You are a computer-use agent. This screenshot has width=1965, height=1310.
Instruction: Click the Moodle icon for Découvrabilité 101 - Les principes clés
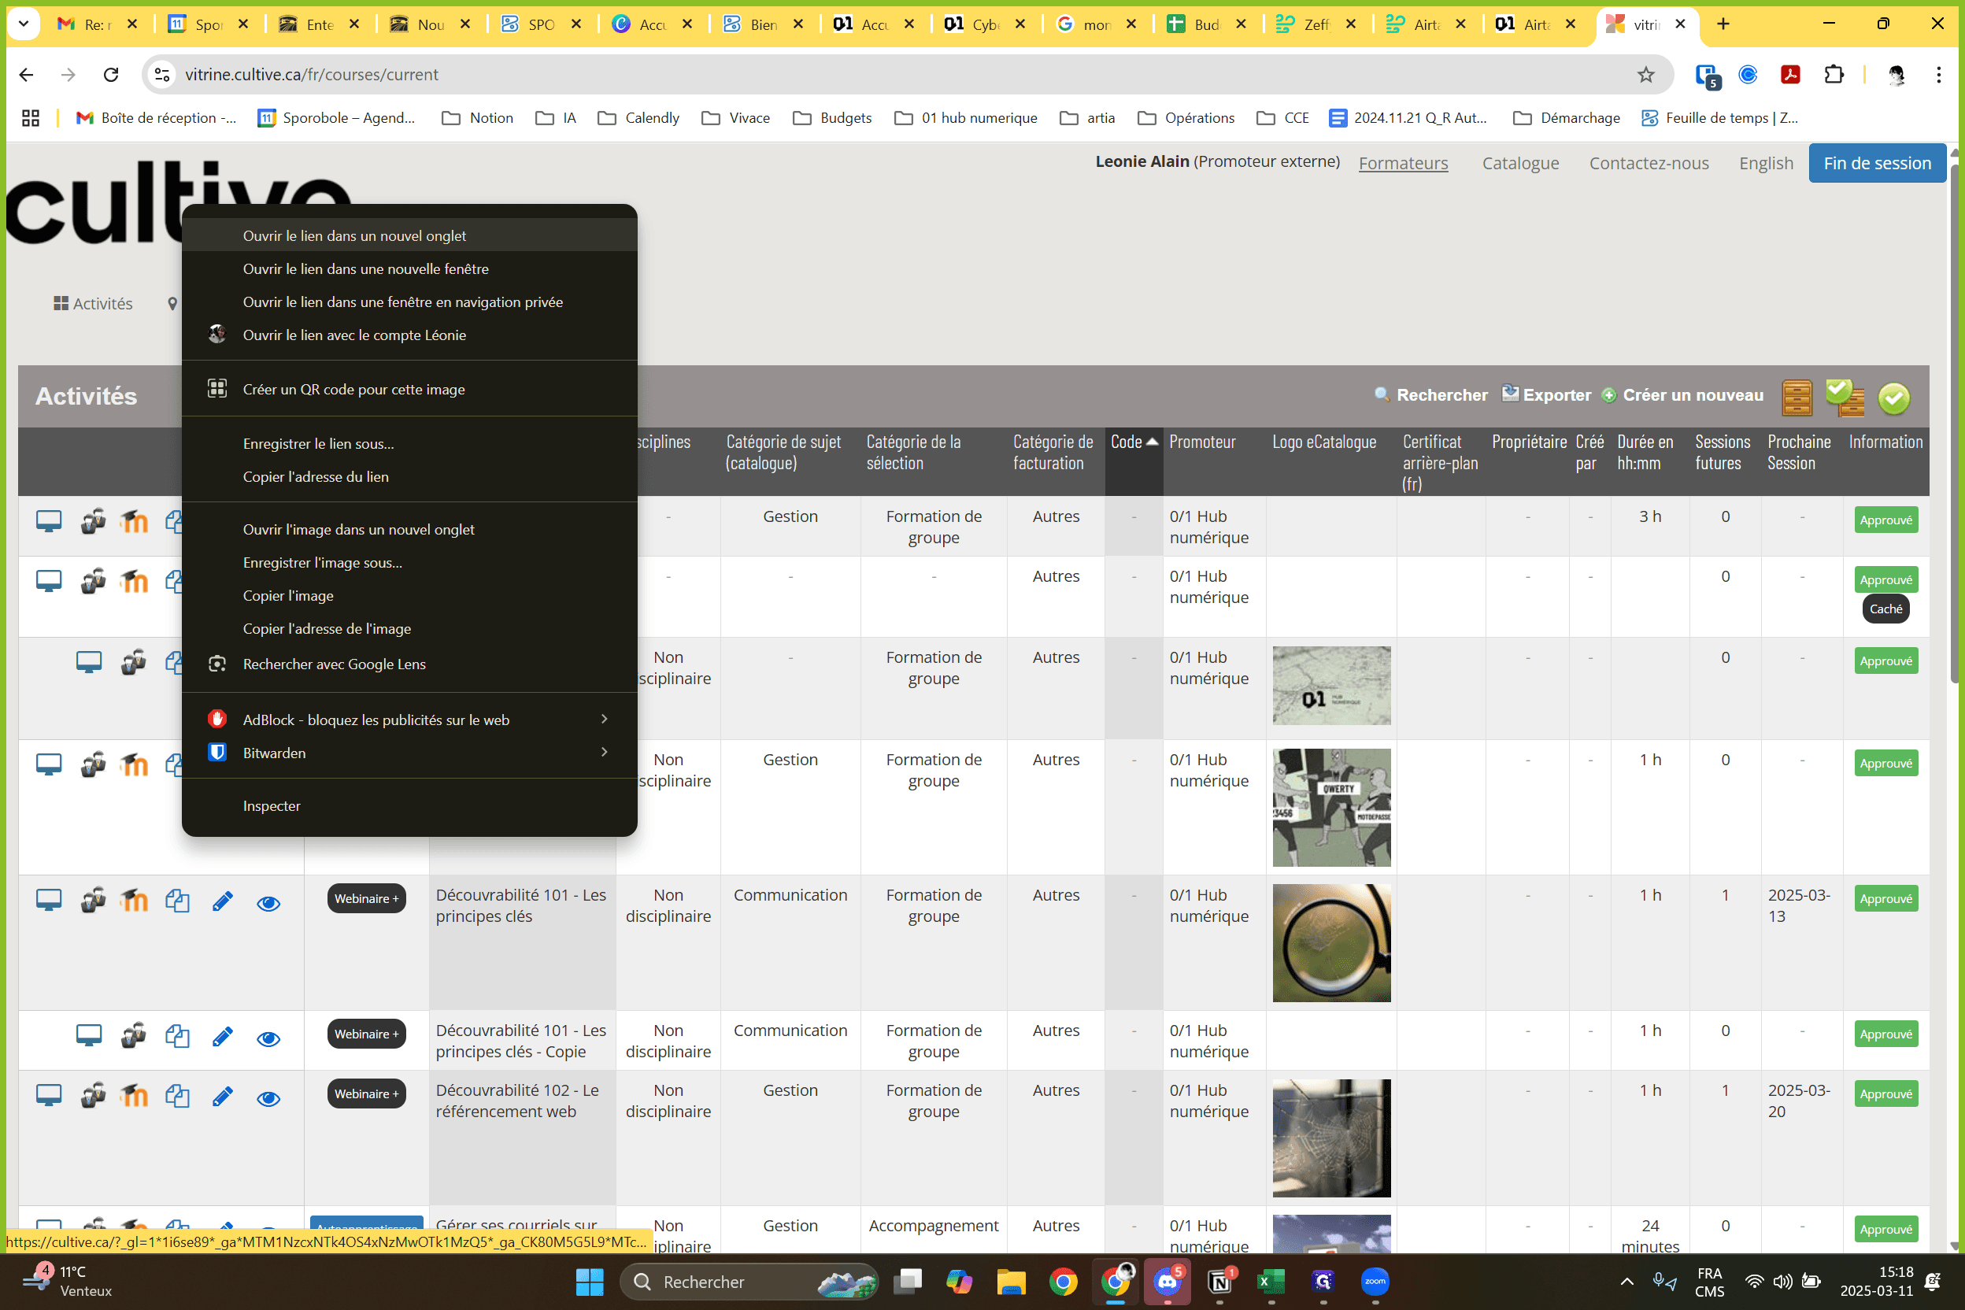click(x=134, y=901)
